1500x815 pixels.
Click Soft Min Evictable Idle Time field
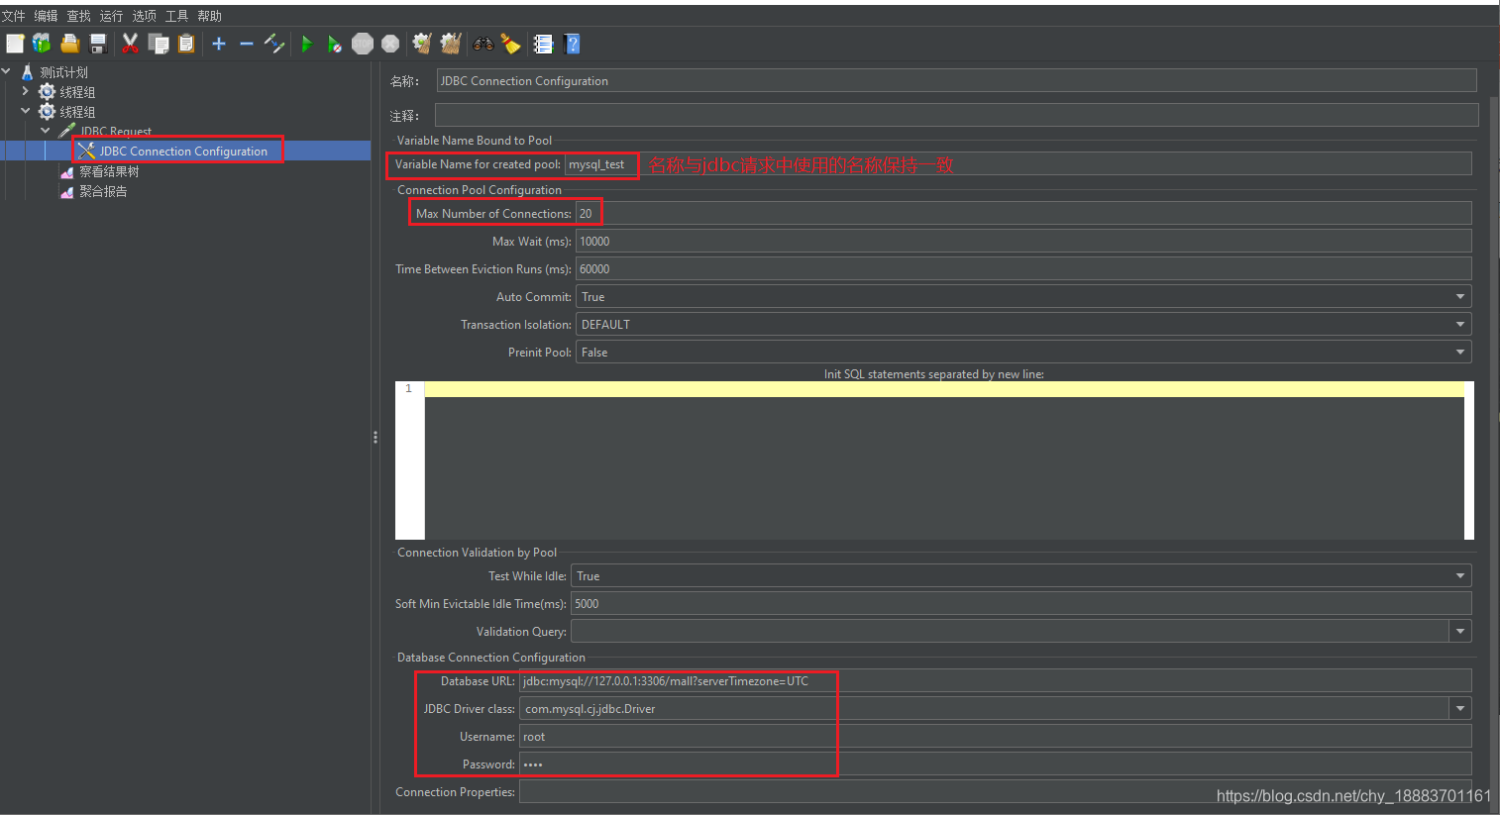1021,603
